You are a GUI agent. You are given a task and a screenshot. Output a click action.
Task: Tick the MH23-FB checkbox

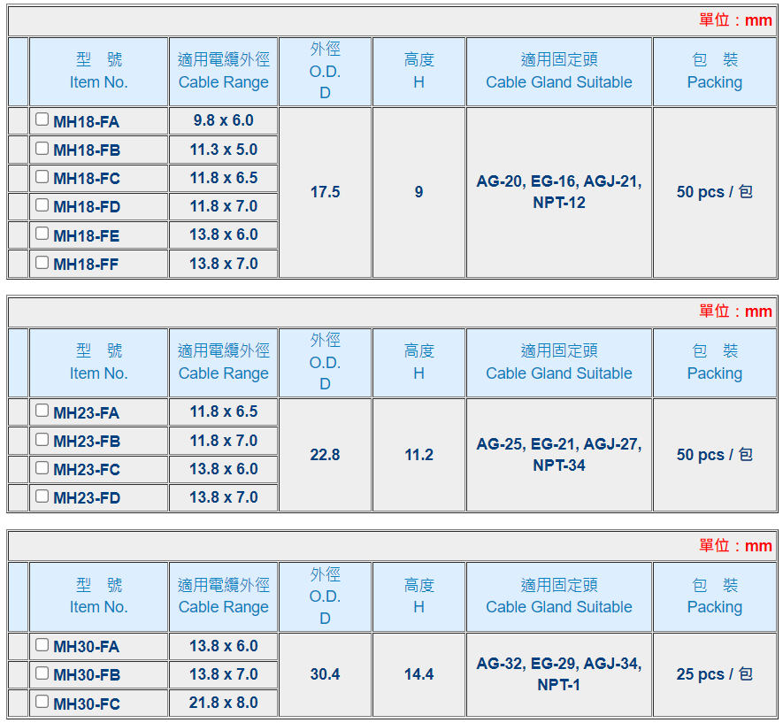click(x=42, y=440)
